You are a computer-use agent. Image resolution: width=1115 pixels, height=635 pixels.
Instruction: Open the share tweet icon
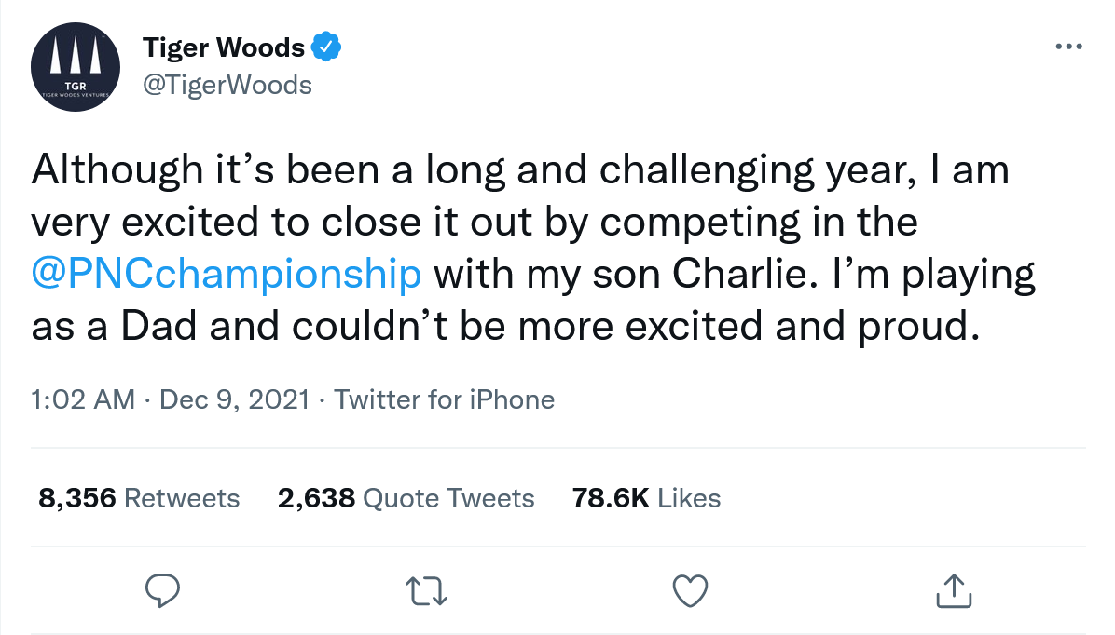click(953, 589)
